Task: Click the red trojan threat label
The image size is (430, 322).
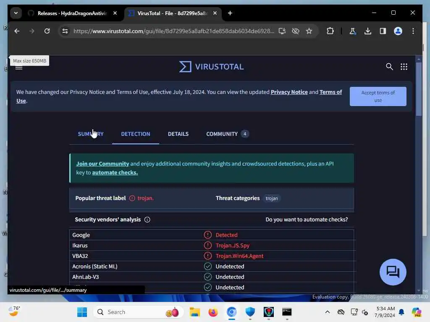Action: [x=145, y=198]
